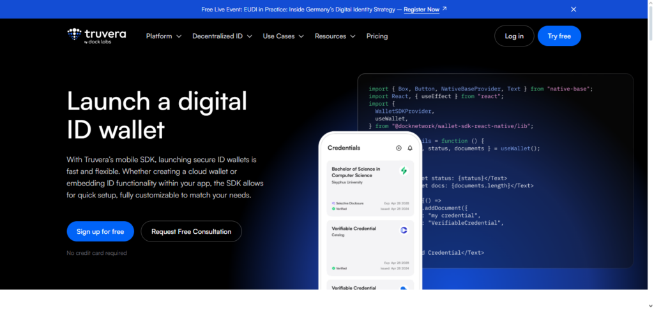The width and height of the screenshot is (654, 309).
Task: Click the Log in button
Action: pyautogui.click(x=514, y=36)
